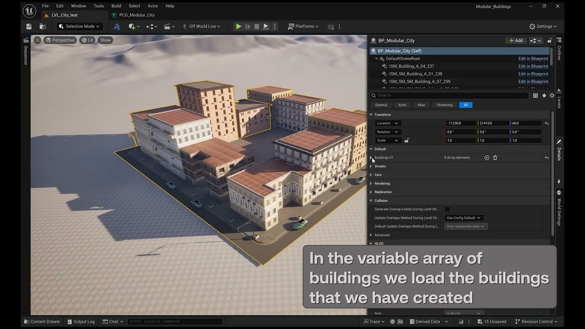585x329 pixels.
Task: Click the Revision Control status item
Action: [x=536, y=321]
